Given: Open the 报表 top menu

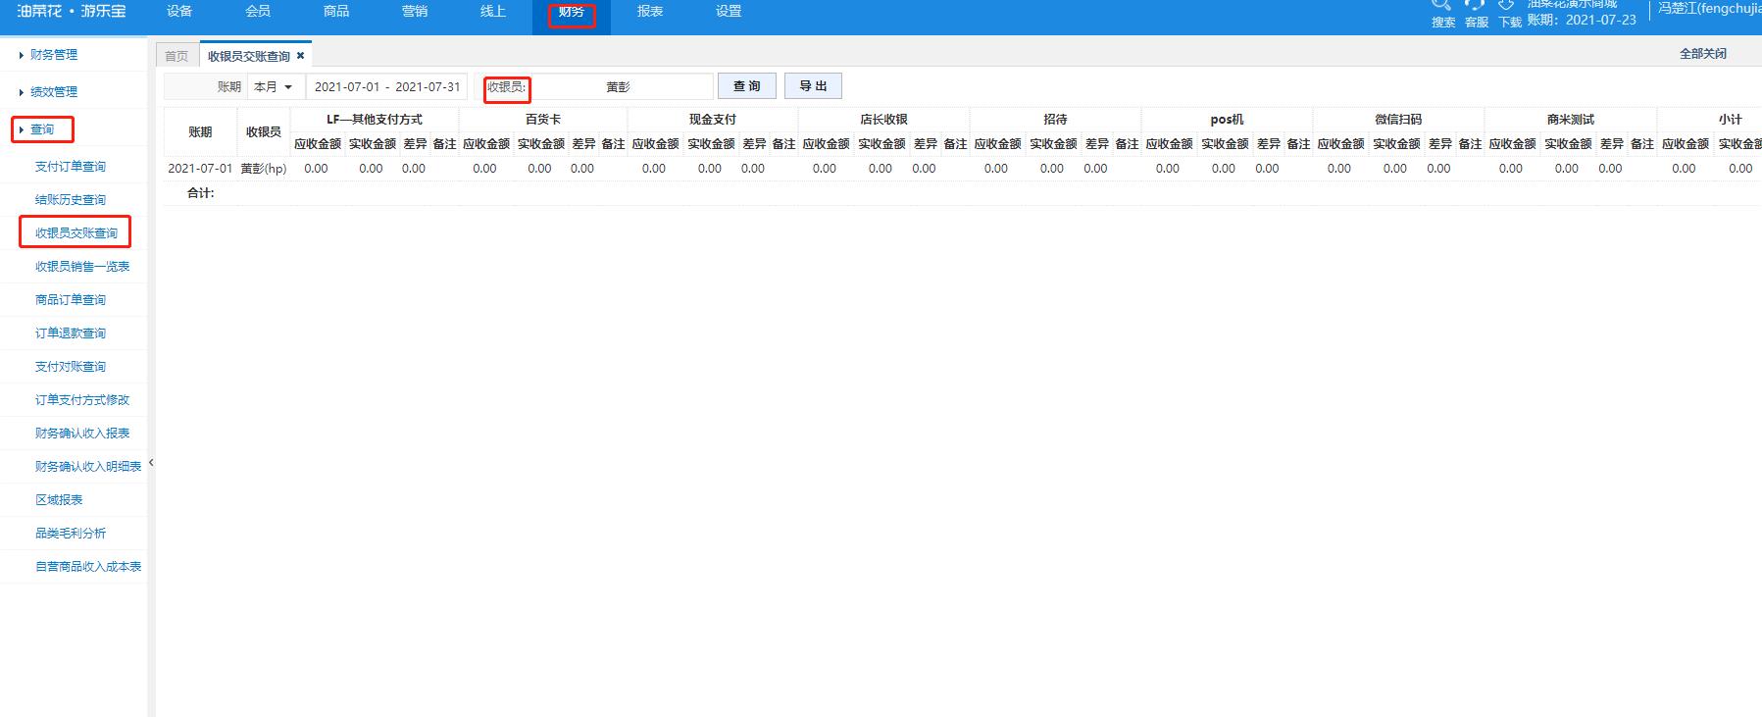Looking at the screenshot, I should 650,12.
